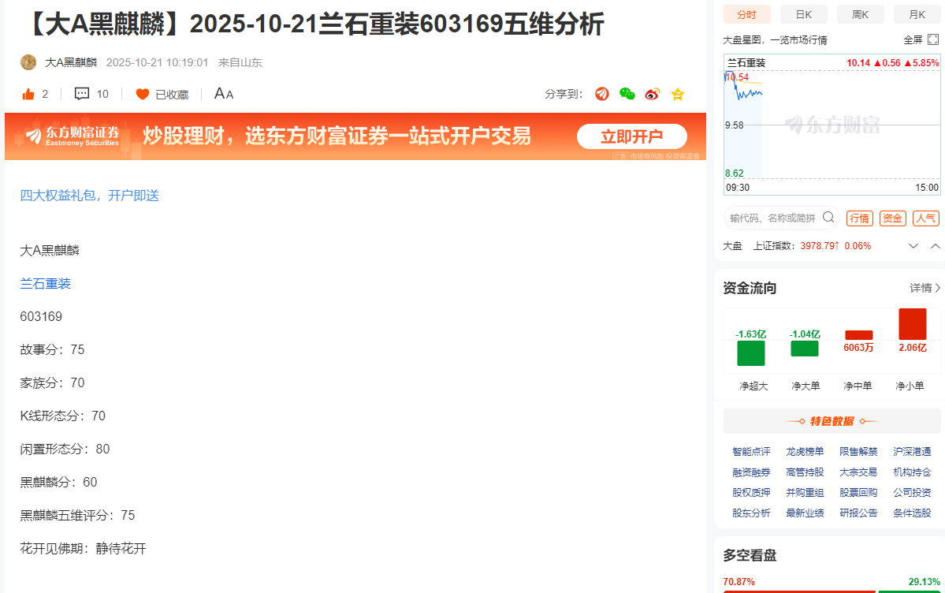The image size is (945, 593).
Task: Open 公司投资 link
Action: (x=912, y=493)
